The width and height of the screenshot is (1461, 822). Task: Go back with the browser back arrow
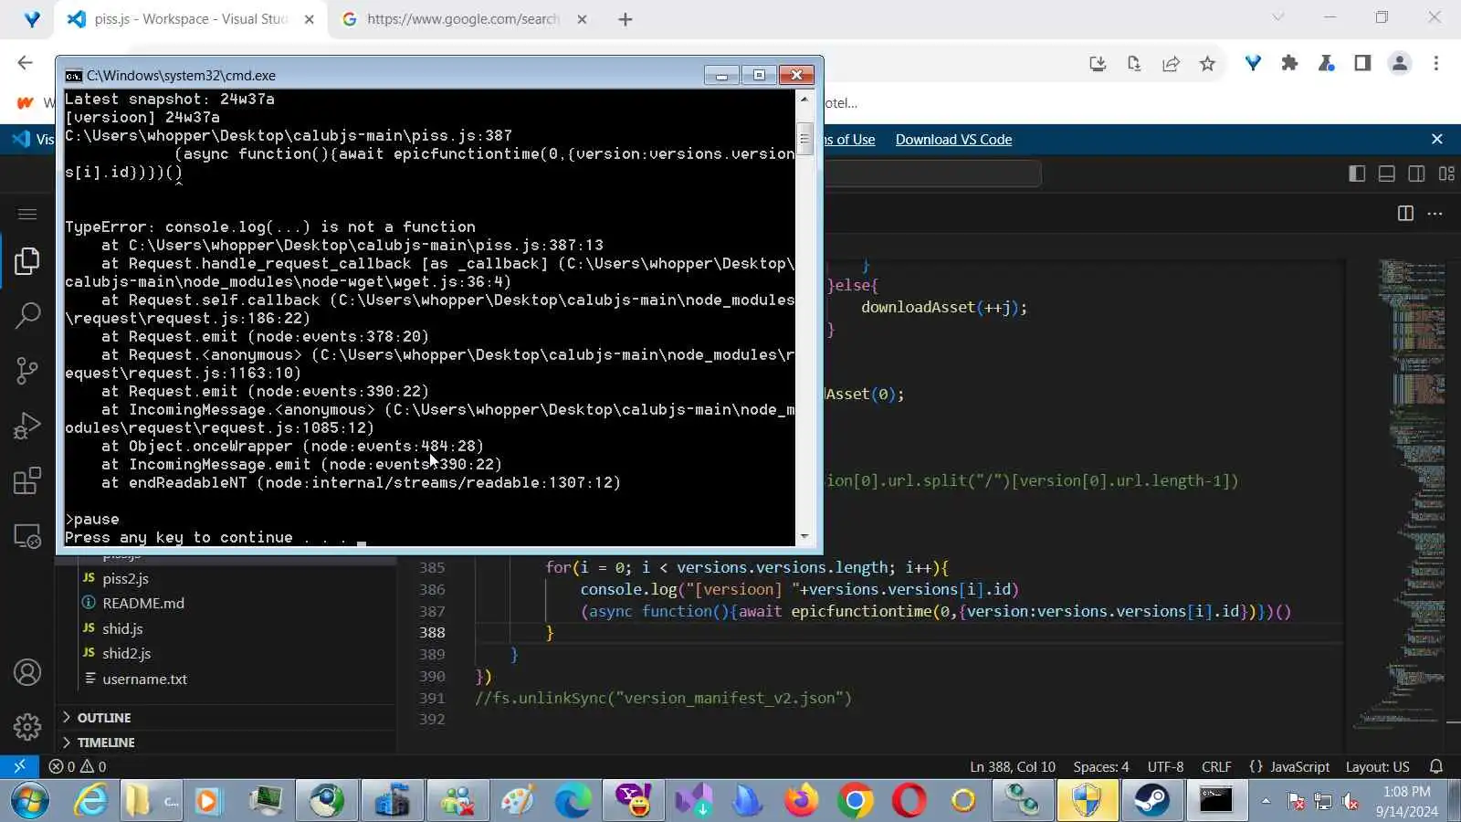[x=25, y=63]
